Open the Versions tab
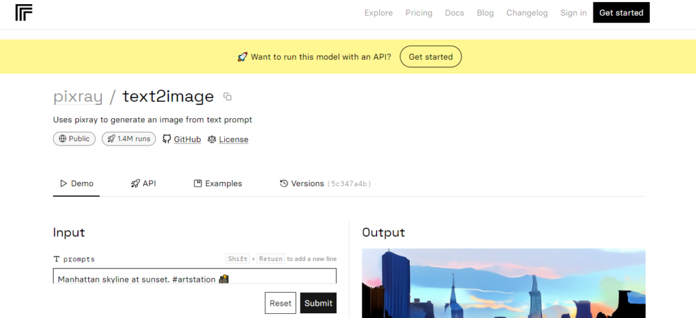 326,183
